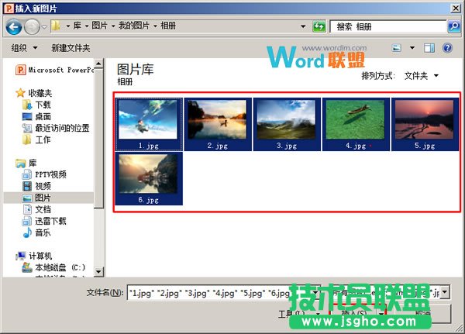Click the Forward navigation arrow button

coord(32,27)
